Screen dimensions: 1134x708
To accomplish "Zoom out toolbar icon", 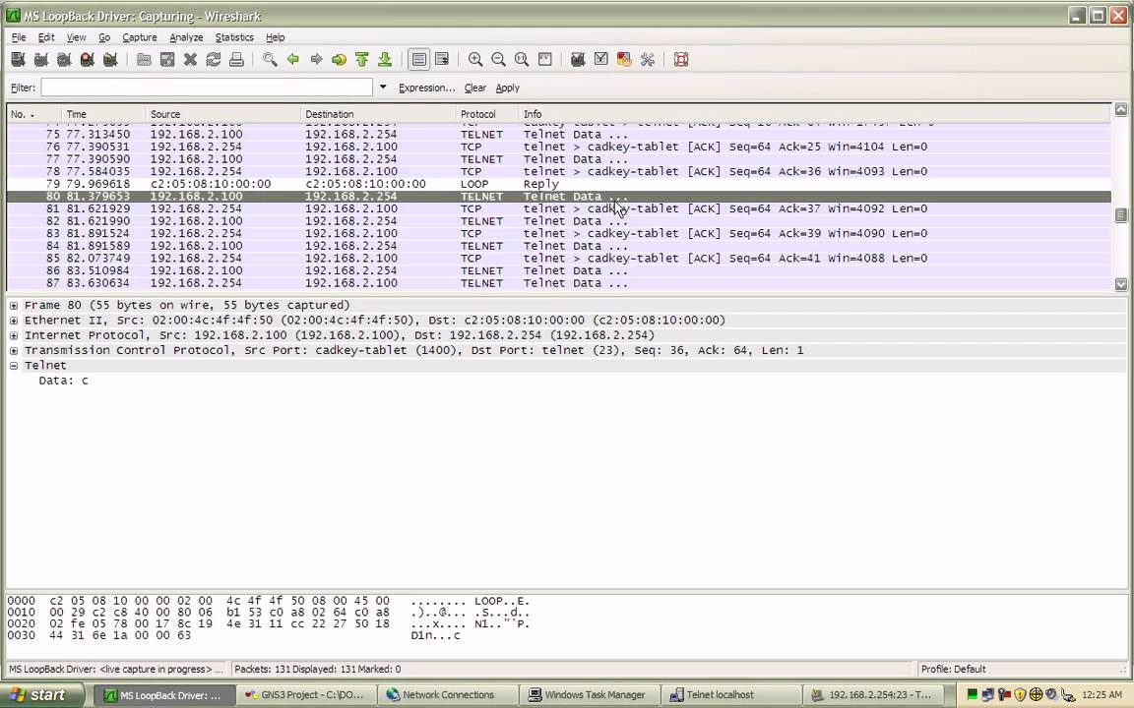I will point(498,60).
